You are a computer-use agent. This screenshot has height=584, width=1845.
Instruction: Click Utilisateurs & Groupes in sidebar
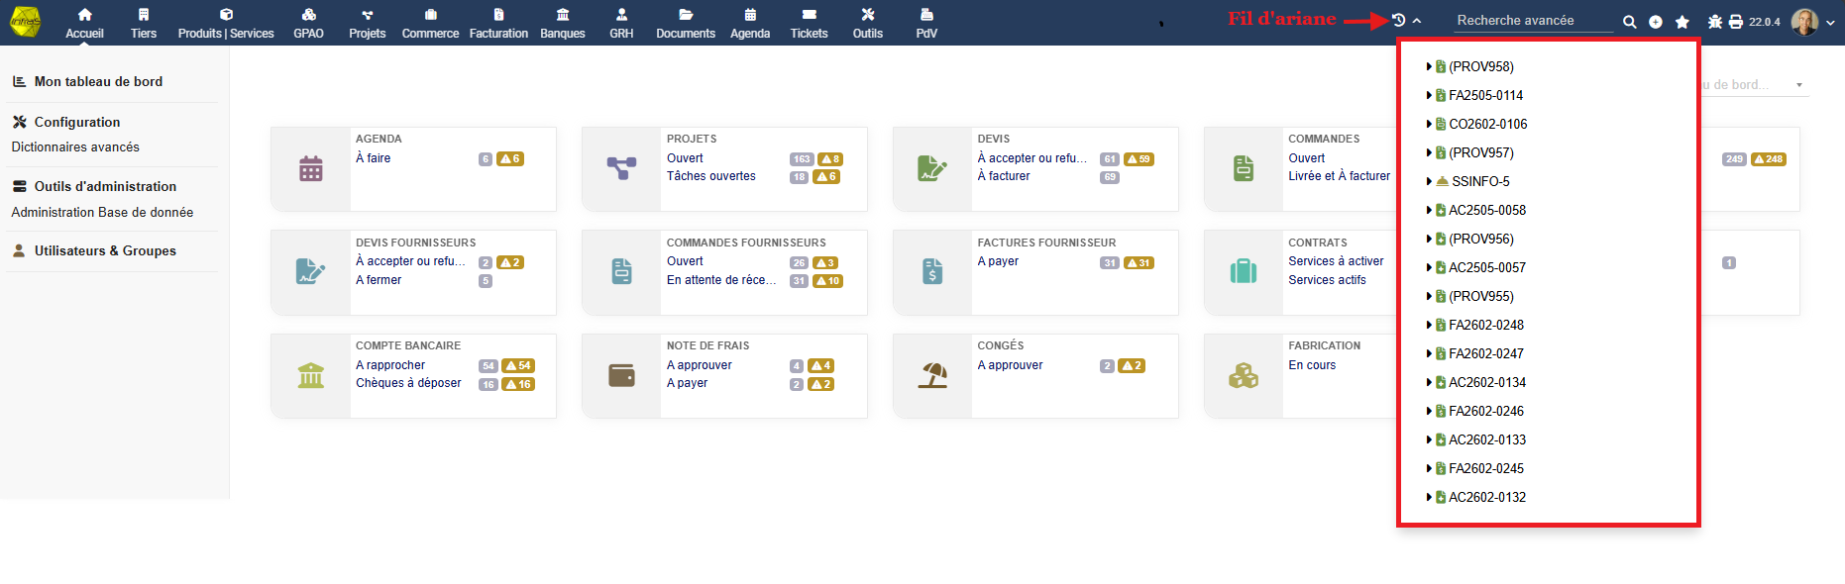point(105,251)
